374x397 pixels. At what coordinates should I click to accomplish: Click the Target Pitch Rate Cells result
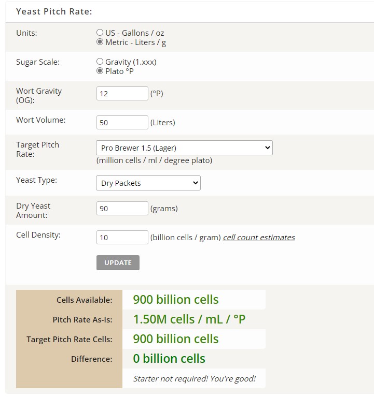pos(176,339)
